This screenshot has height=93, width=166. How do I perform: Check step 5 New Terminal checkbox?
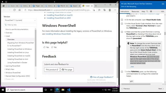(122, 24)
